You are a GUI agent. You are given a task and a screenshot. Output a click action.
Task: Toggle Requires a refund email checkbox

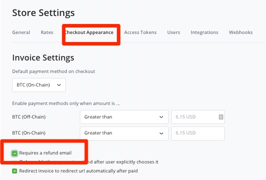15,153
